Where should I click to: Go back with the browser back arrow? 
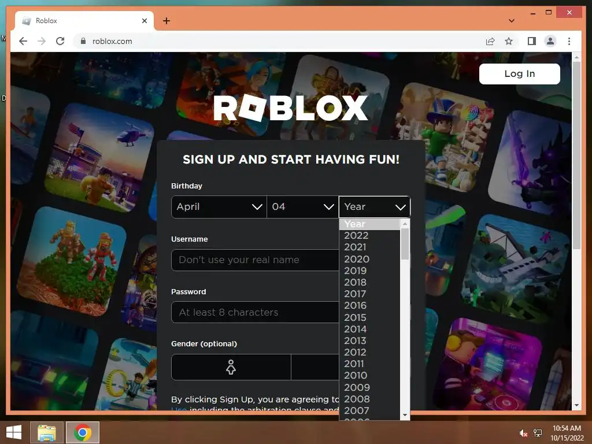23,41
